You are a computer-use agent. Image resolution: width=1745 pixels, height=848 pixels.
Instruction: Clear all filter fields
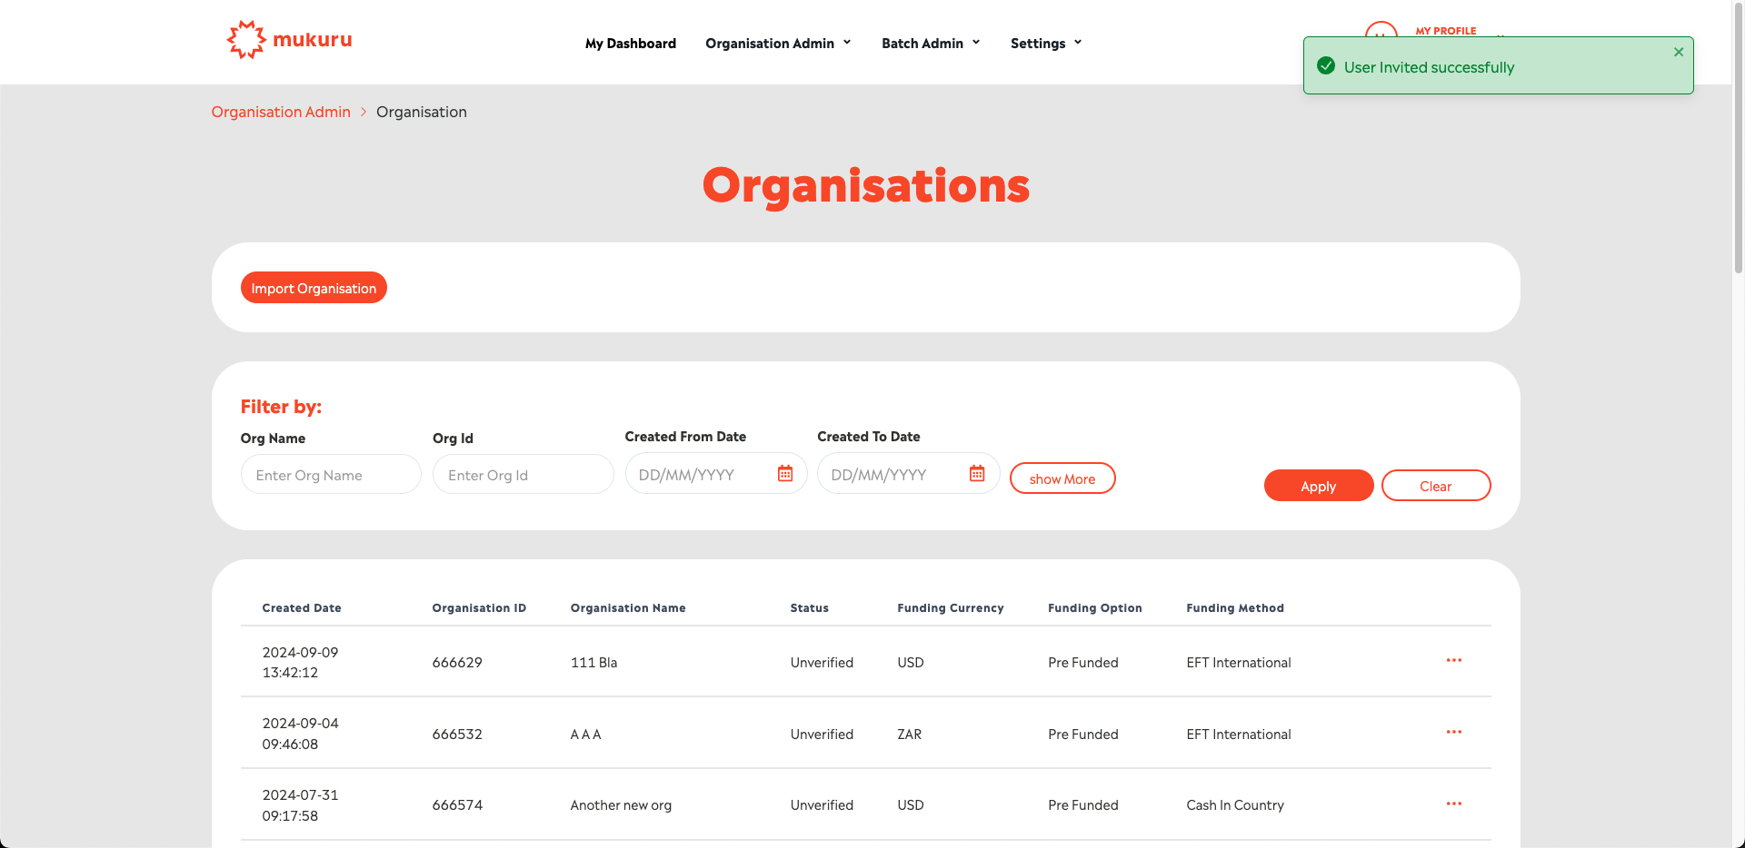[1435, 486]
